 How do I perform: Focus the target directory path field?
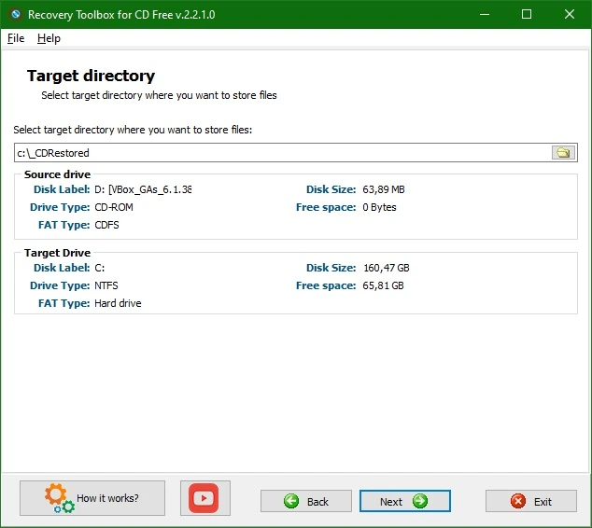283,153
